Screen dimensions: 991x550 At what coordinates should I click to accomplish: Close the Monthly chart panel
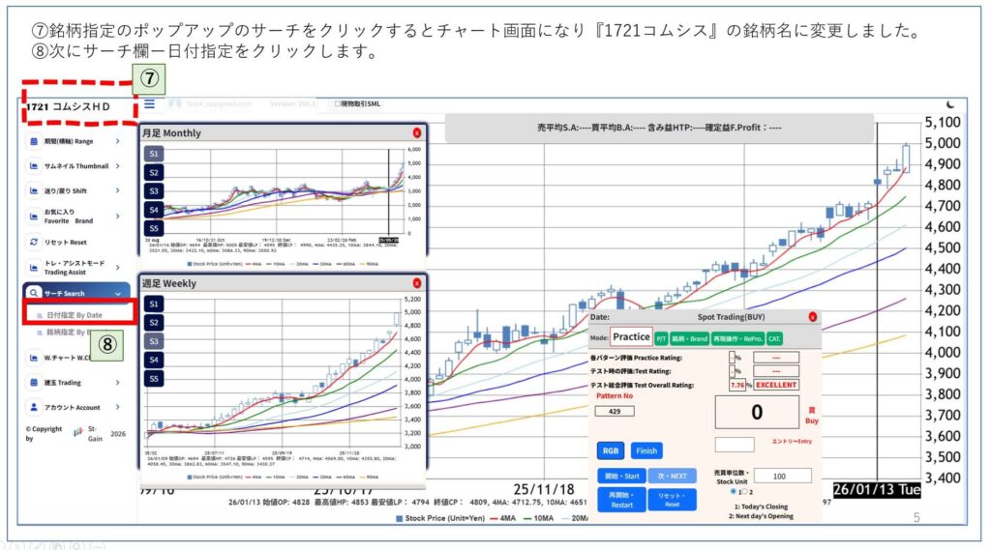click(417, 132)
